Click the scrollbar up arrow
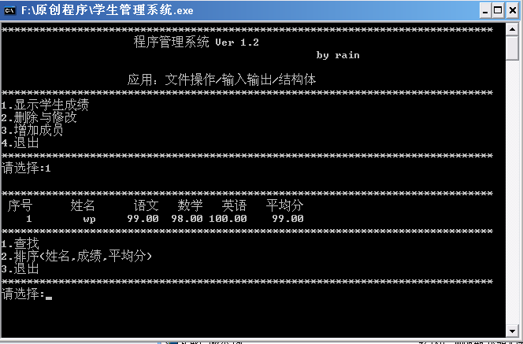This screenshot has width=523, height=344. (512, 29)
